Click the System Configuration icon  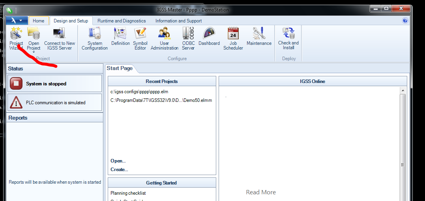click(95, 38)
